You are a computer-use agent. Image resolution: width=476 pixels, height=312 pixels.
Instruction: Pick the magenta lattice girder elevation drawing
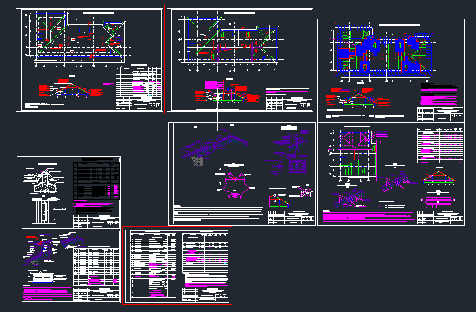pyautogui.click(x=438, y=202)
